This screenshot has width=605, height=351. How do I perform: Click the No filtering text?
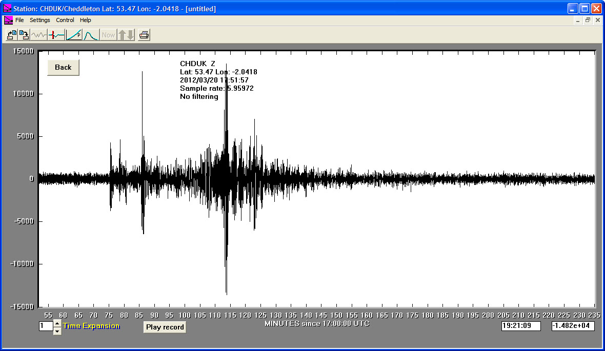click(x=199, y=96)
